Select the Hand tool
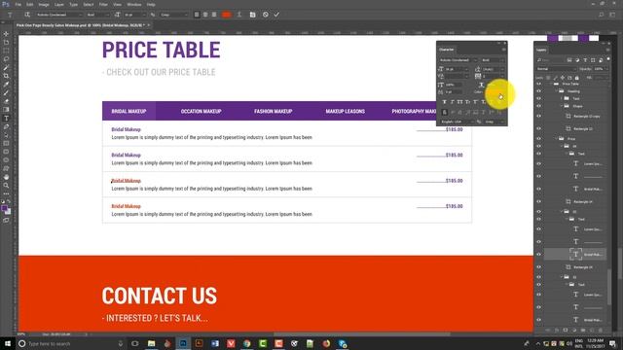The width and height of the screenshot is (623, 350). pyautogui.click(x=6, y=177)
